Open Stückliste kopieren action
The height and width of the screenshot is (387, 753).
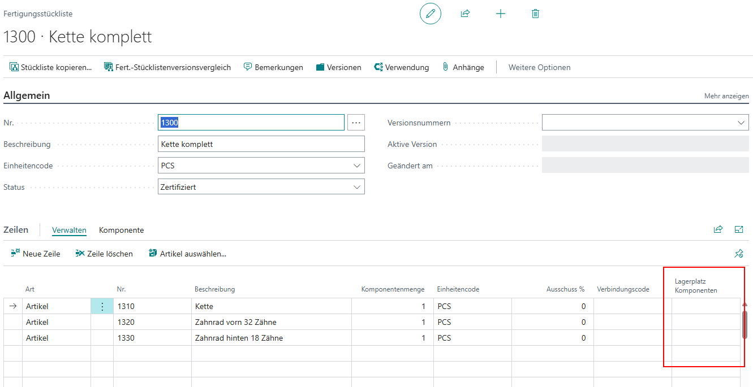[50, 67]
